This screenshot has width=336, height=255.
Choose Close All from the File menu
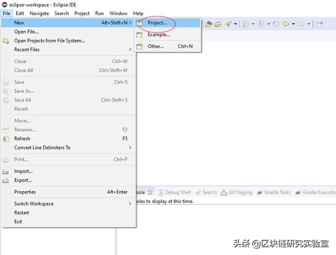[68, 70]
